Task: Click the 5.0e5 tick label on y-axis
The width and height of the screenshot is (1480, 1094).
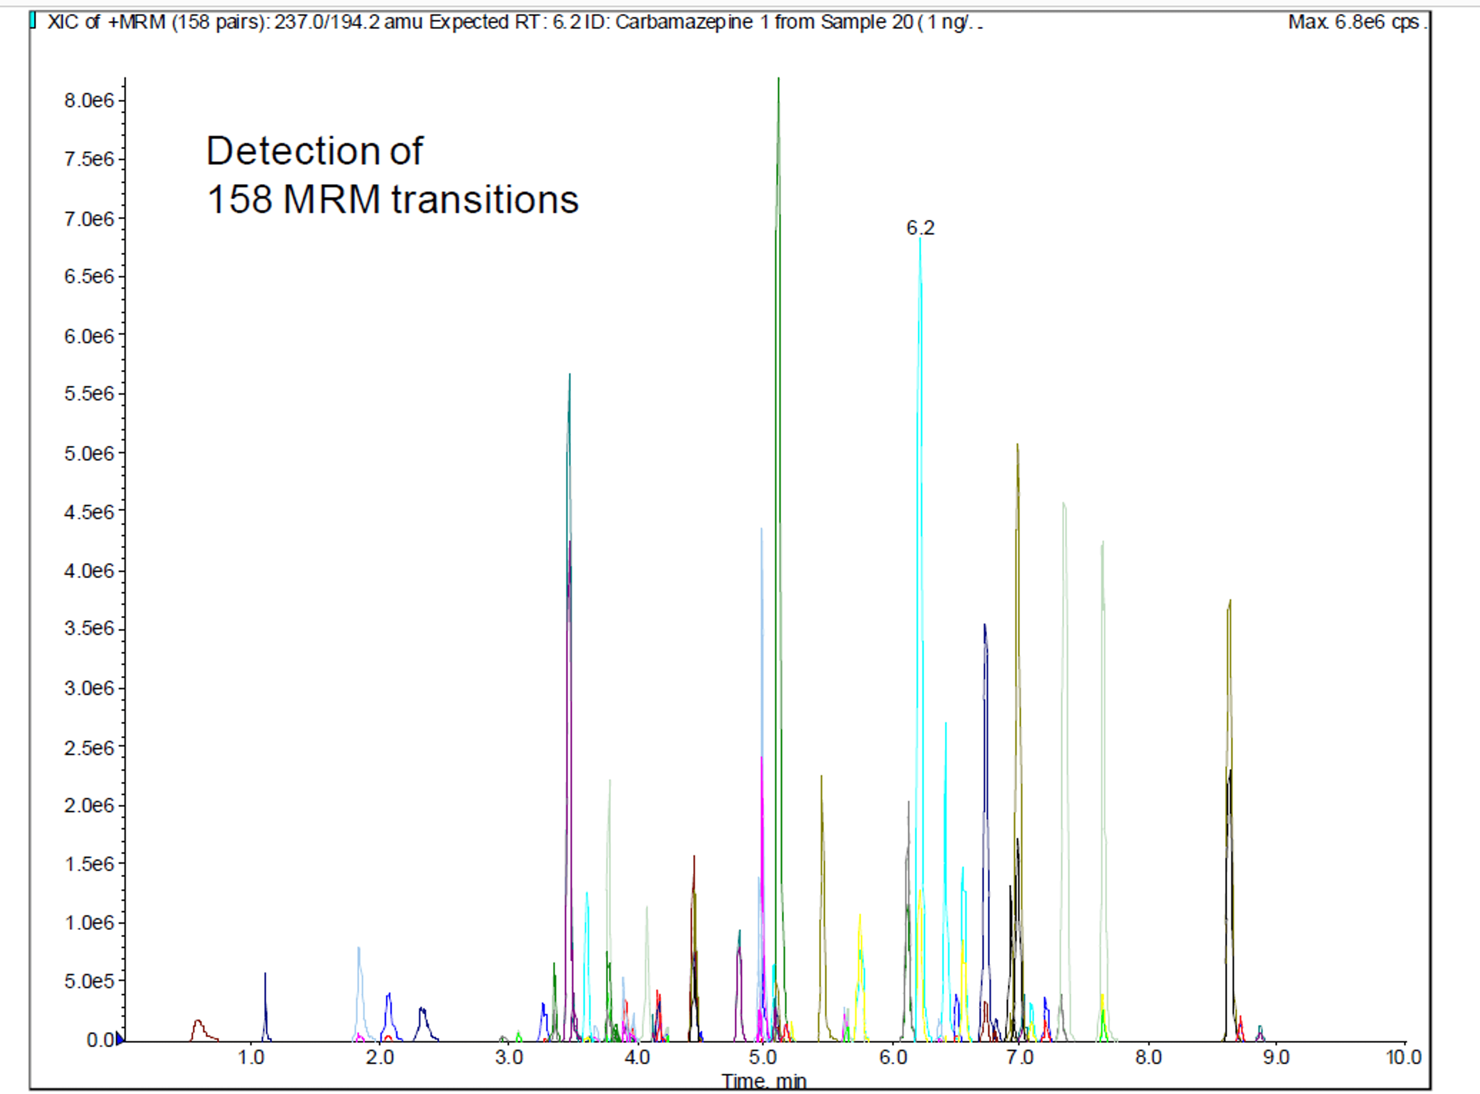Action: coord(90,981)
